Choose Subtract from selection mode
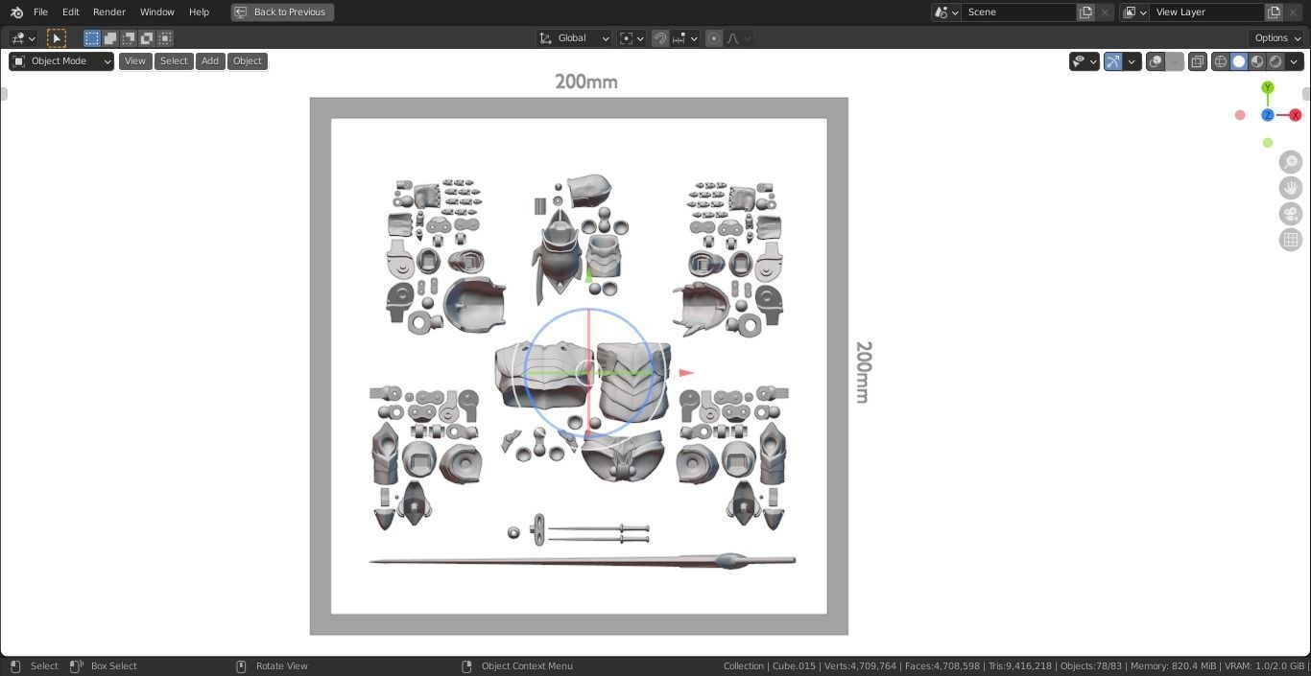Image resolution: width=1311 pixels, height=676 pixels. tap(129, 38)
